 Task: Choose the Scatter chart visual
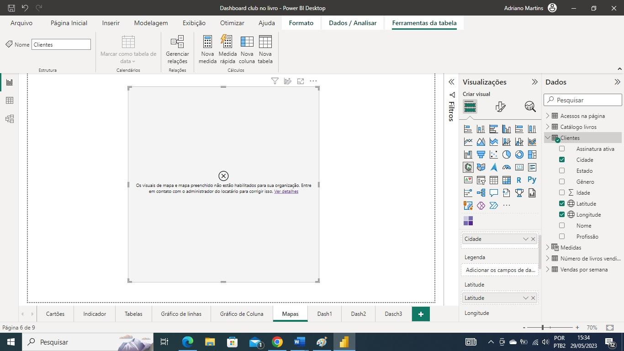(493, 154)
